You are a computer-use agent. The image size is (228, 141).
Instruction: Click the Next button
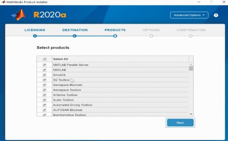180,123
